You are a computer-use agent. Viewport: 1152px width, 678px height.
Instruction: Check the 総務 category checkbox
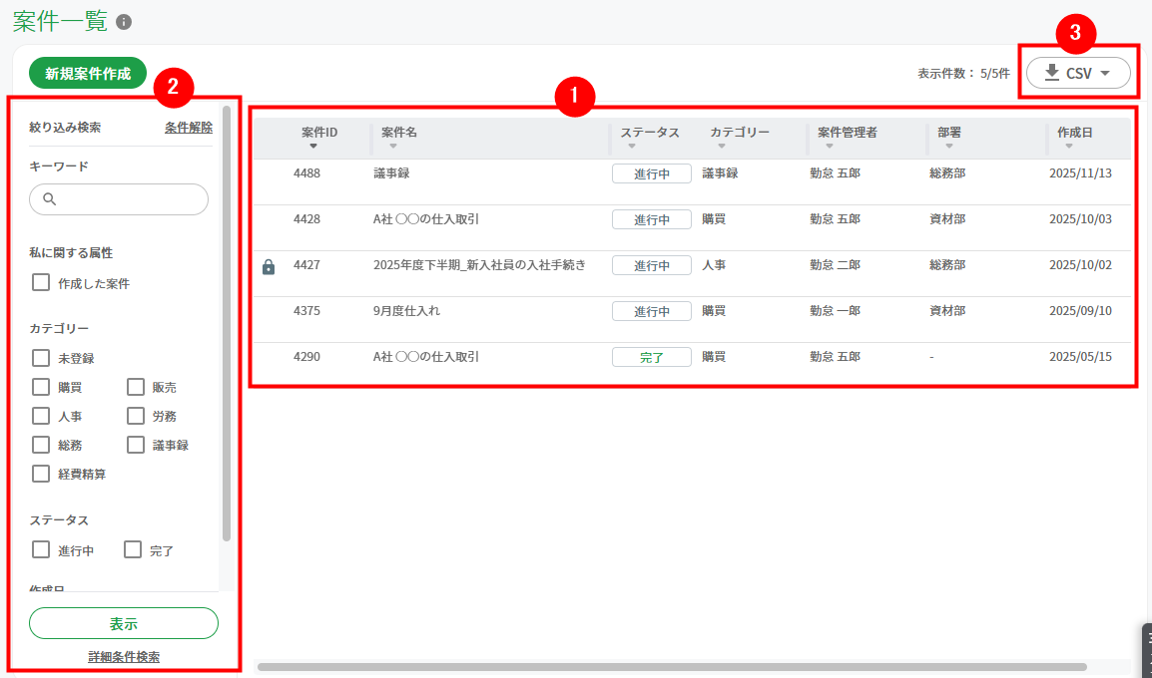tap(41, 445)
